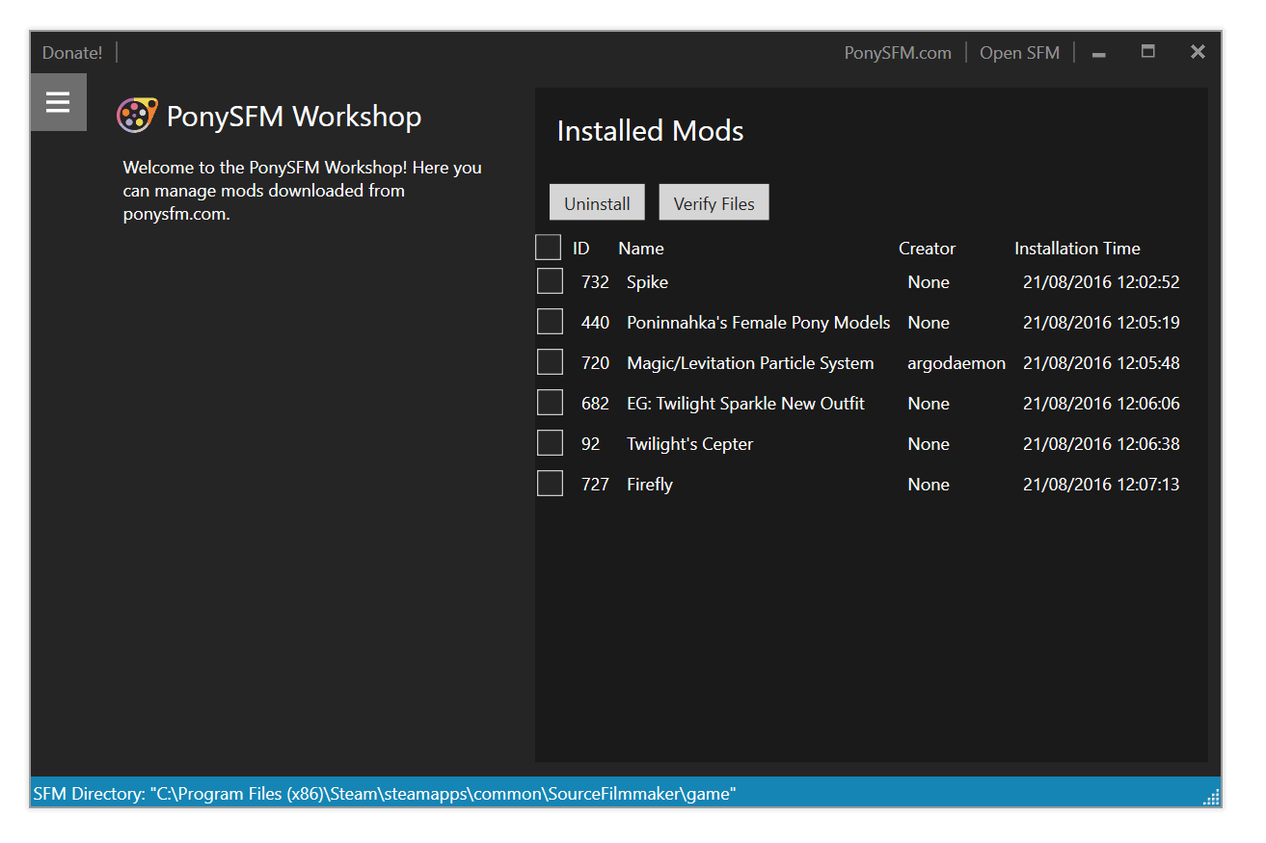The height and width of the screenshot is (843, 1266).
Task: Select Poninnahka's Female Pony Models name
Action: tap(758, 323)
